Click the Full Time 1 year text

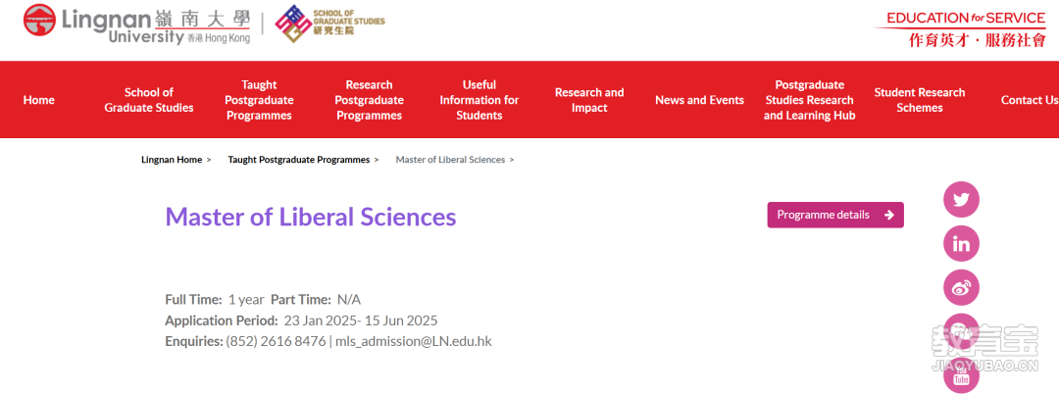pos(215,300)
